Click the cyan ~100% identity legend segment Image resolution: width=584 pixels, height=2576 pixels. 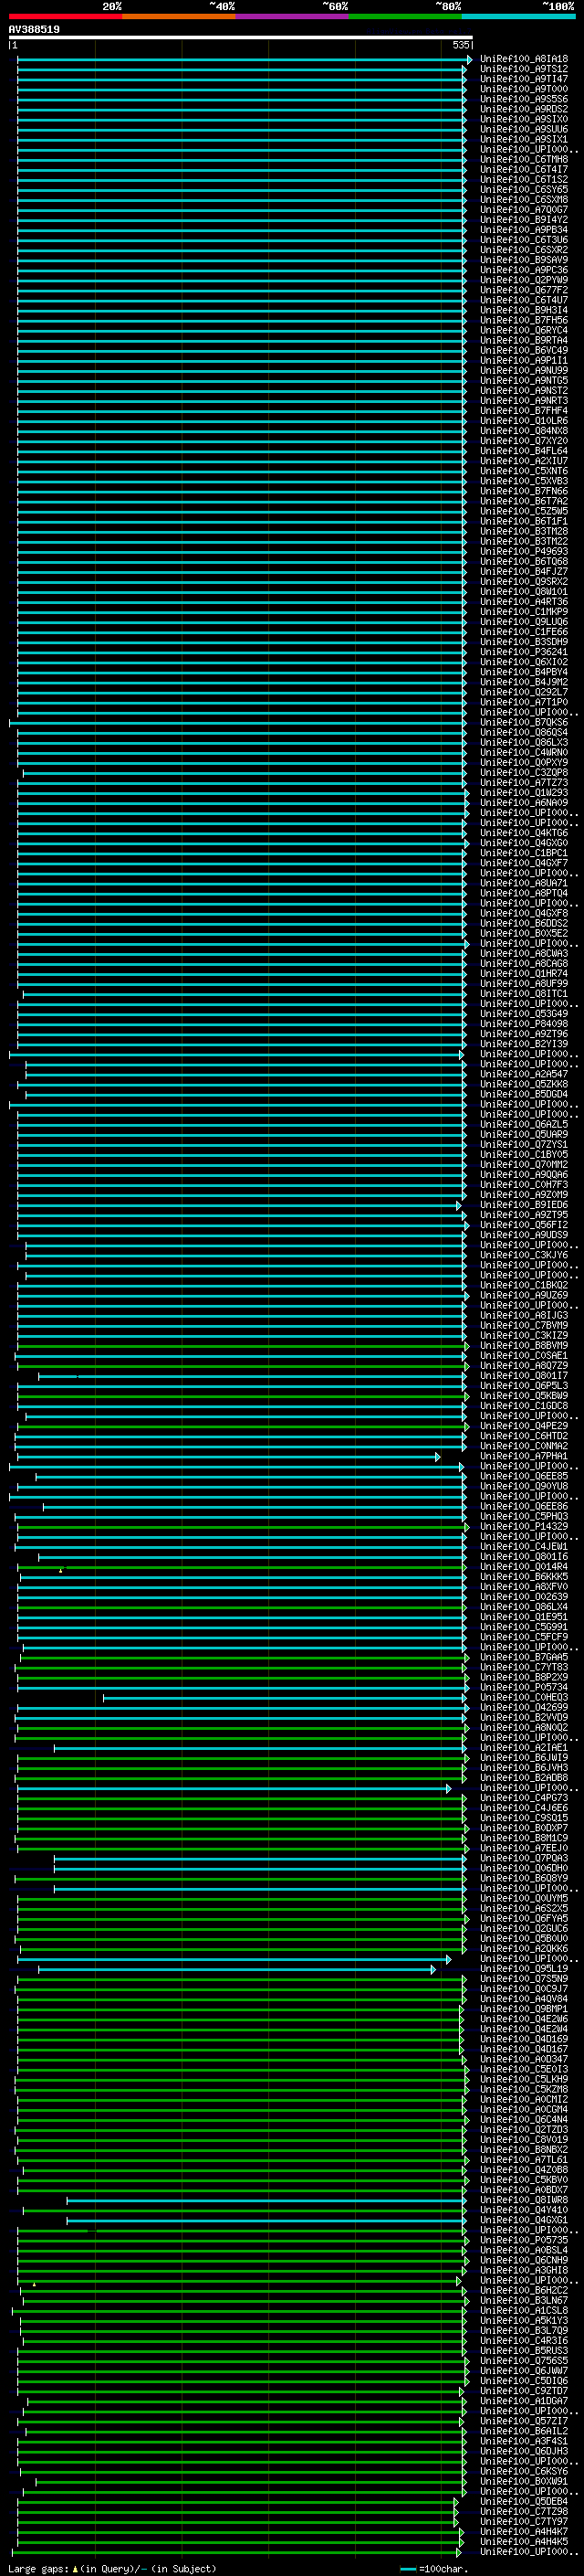point(518,16)
